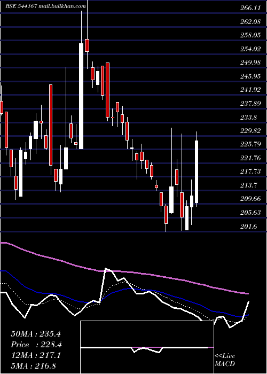Screen dimensions: 267x374
Task: Click the <<Live MACD label
Action: coord(225,360)
